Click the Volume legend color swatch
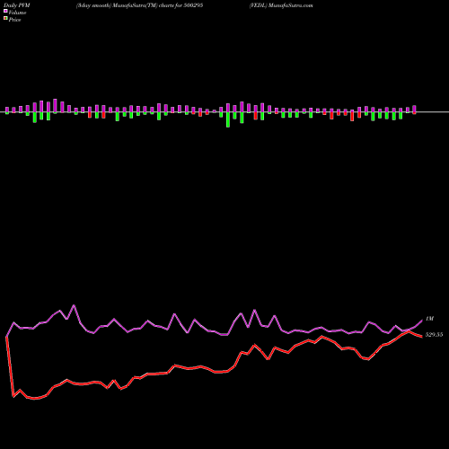The width and height of the screenshot is (449, 449). pos(5,12)
